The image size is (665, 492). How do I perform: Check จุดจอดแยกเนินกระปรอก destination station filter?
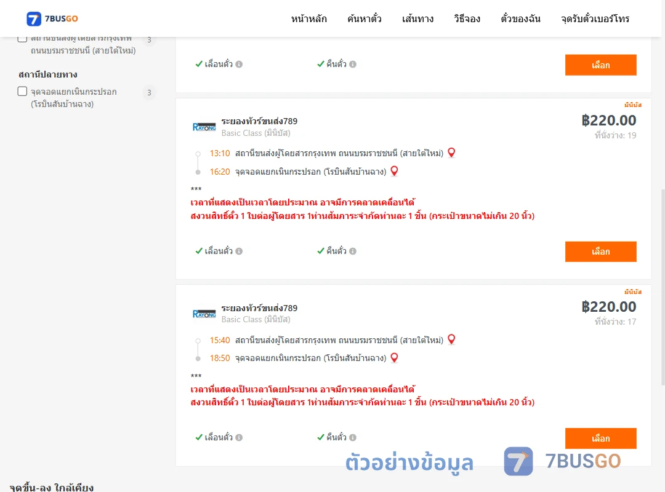click(23, 91)
